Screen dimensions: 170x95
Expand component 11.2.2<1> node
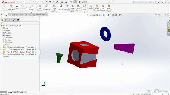pos(1,54)
